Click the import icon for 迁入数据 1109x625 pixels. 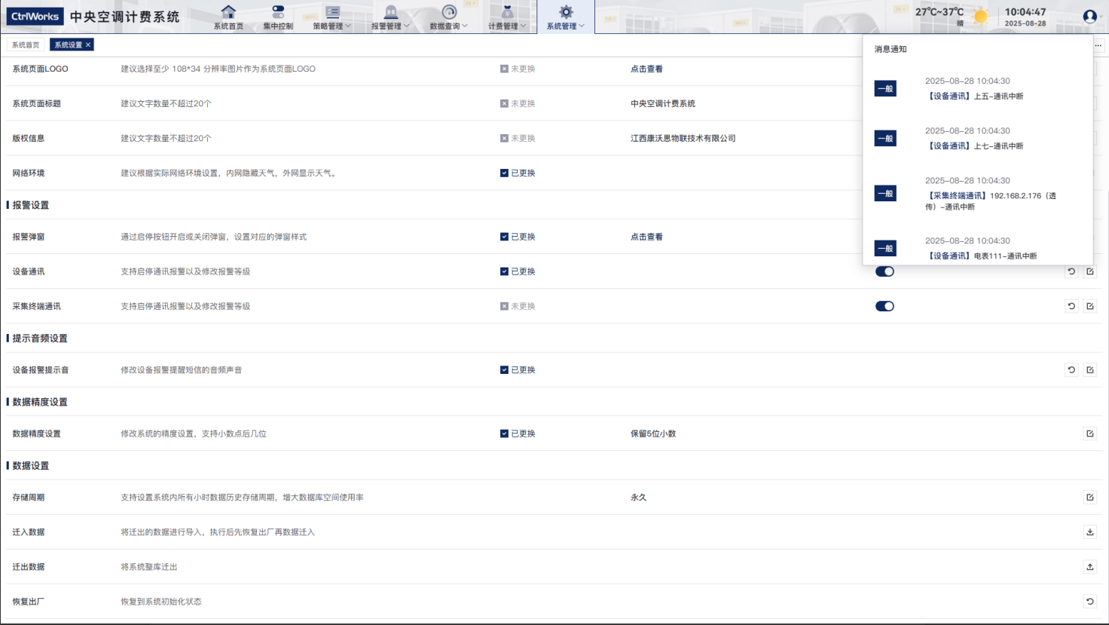coord(1089,532)
